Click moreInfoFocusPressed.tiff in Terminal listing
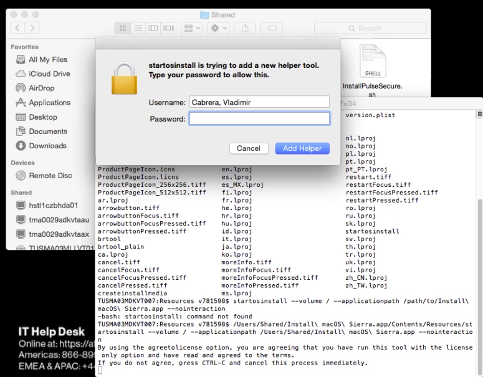483x377 pixels. click(x=269, y=278)
